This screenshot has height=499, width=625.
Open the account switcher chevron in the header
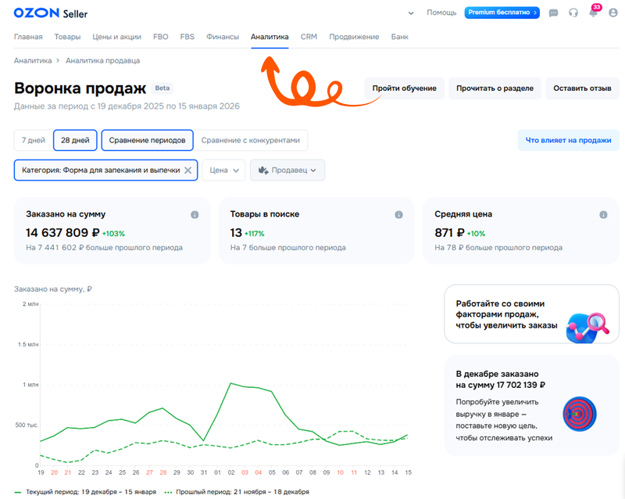pos(410,13)
